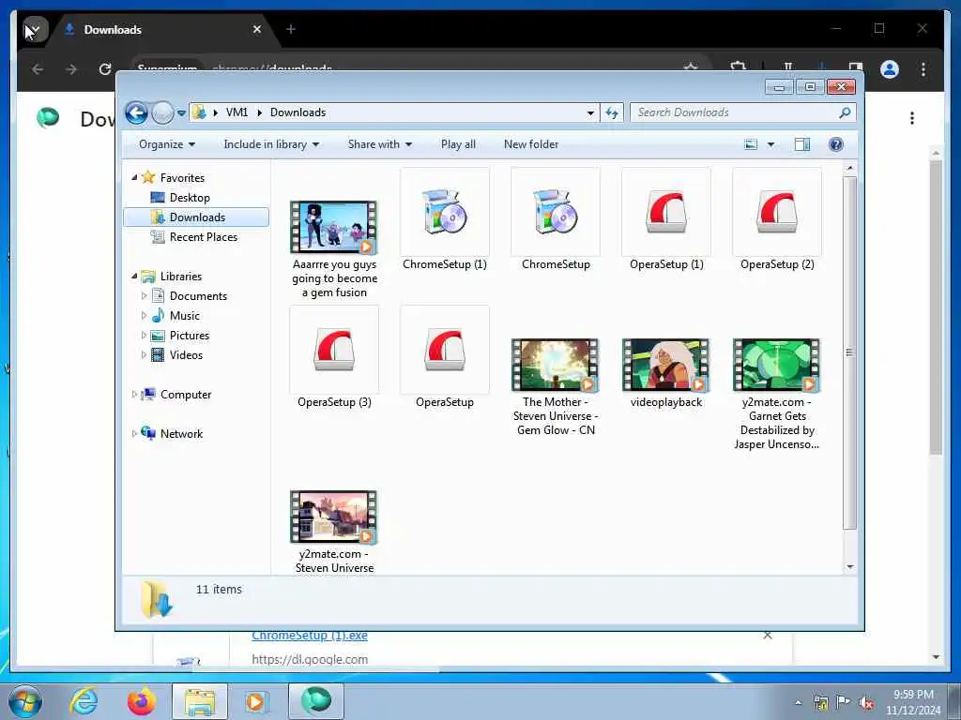Click the Explorer Forward arrow button

click(162, 112)
